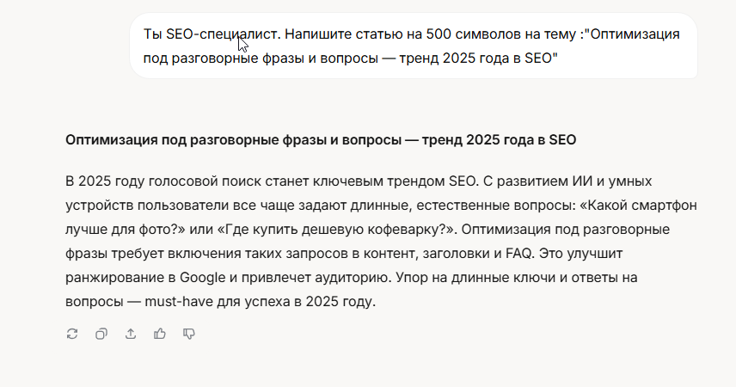Click the bold article heading about the 2025 trend
This screenshot has width=736, height=387.
[x=321, y=140]
